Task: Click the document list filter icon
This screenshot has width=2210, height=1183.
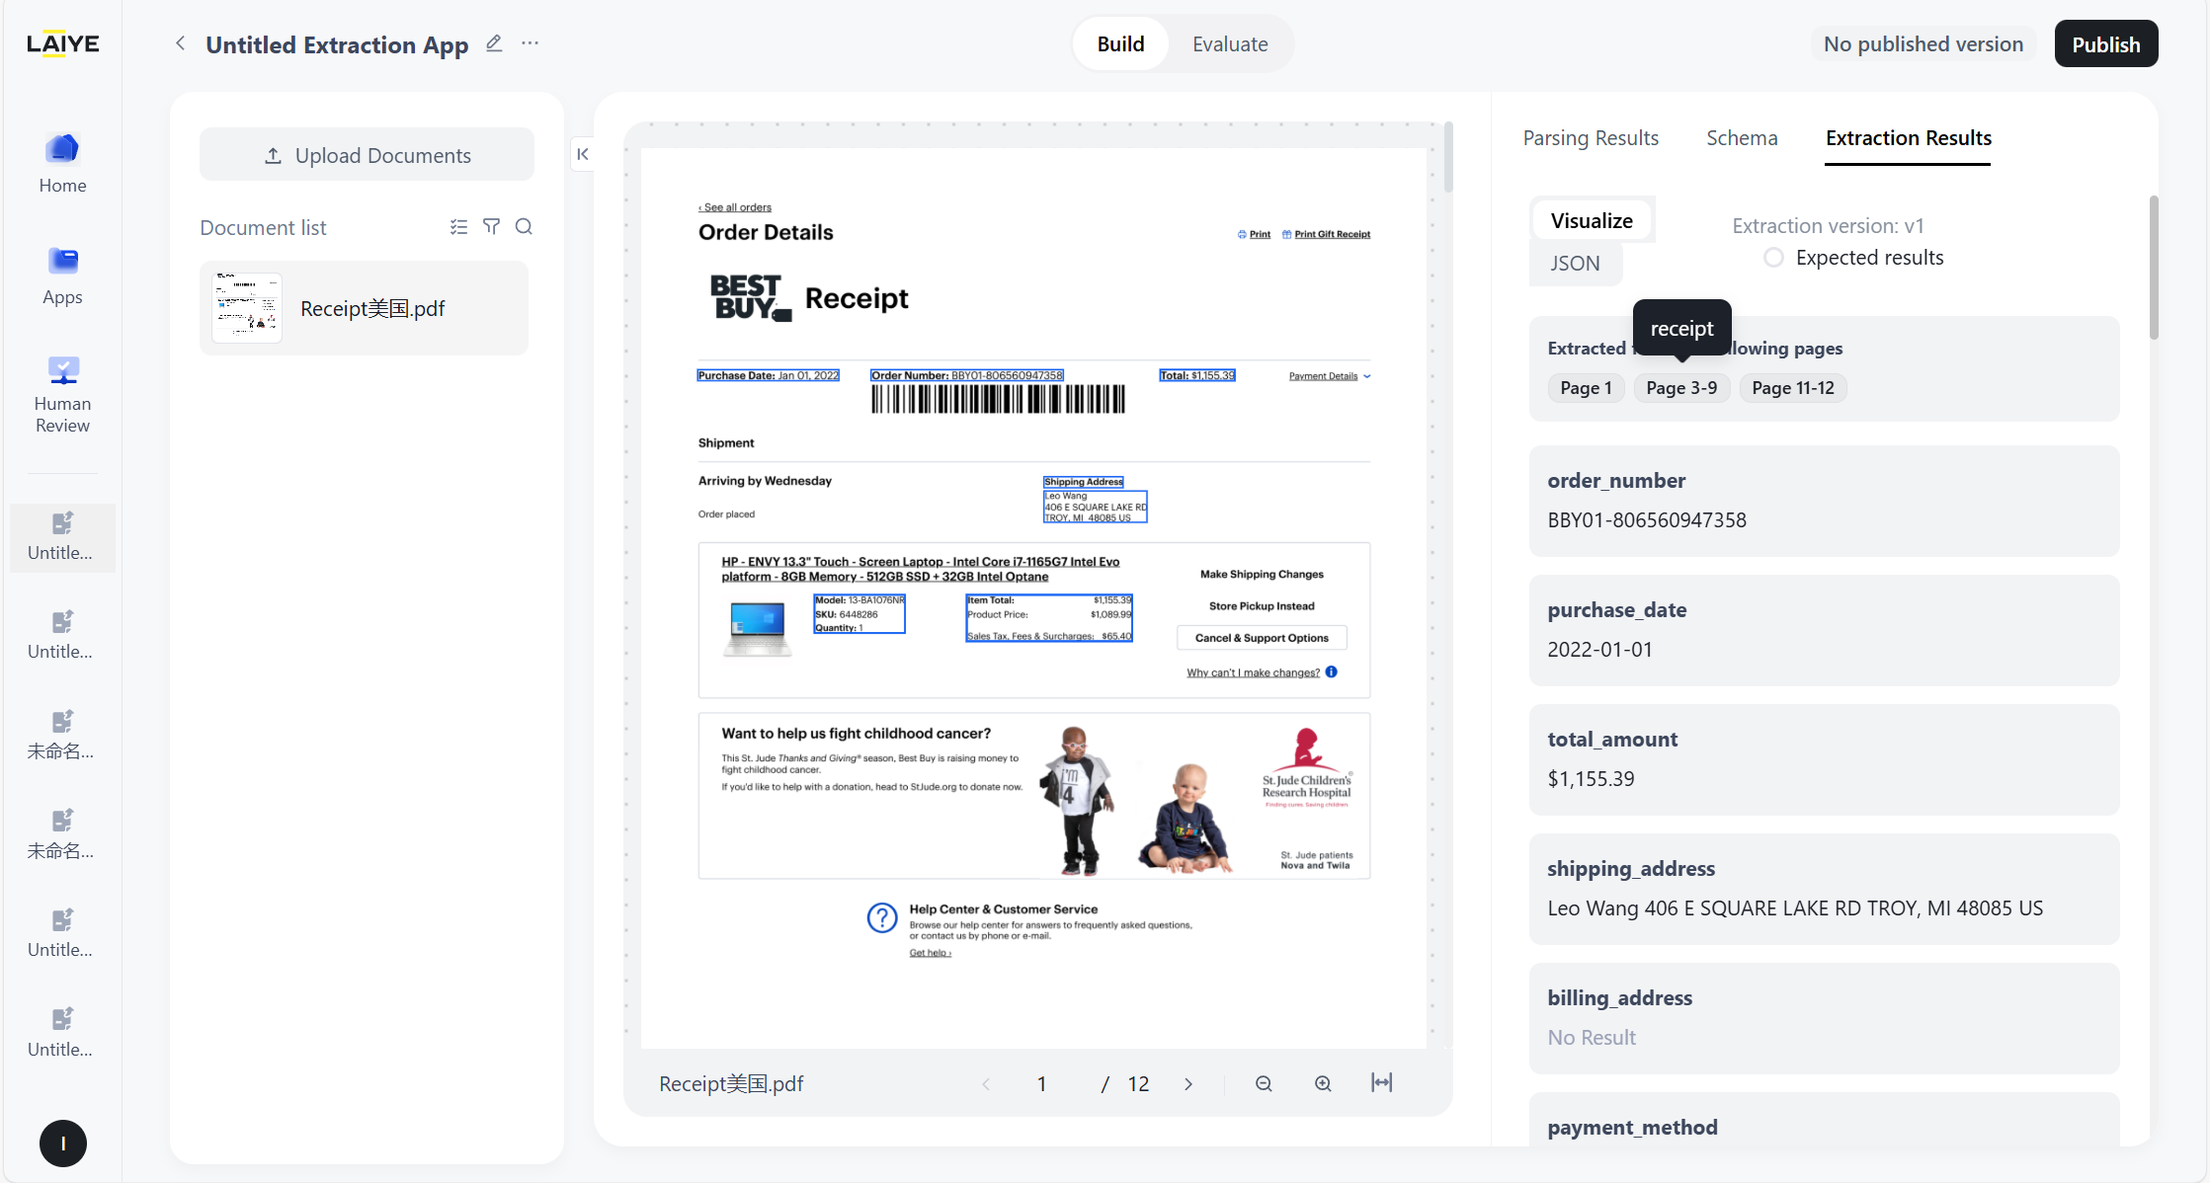Action: coord(491,227)
